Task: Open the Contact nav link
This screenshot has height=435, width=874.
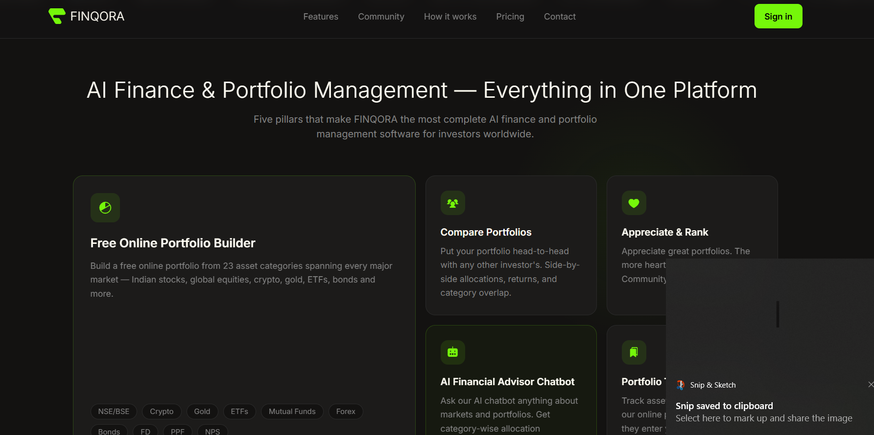Action: pos(560,17)
